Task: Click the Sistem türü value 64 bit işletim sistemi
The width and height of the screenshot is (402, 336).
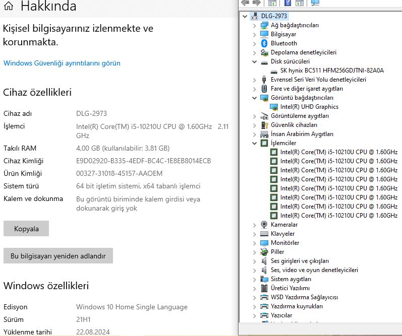Action: coord(138,186)
